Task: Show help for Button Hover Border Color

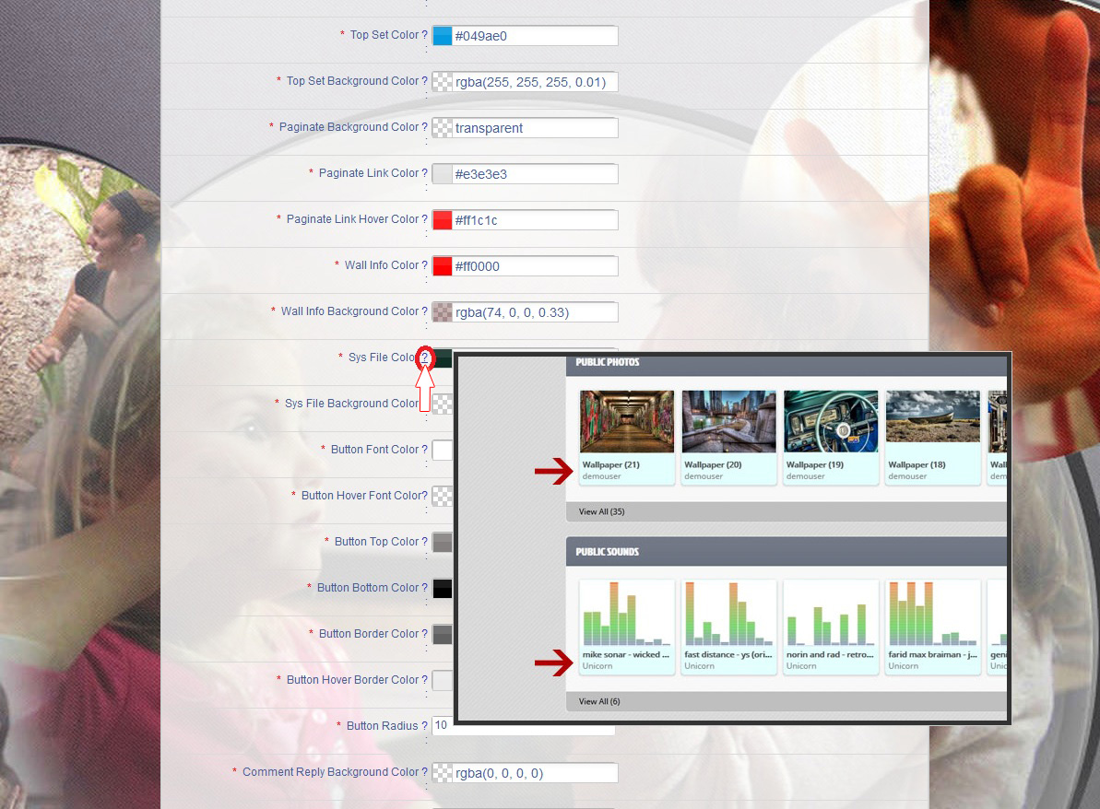Action: [x=424, y=680]
